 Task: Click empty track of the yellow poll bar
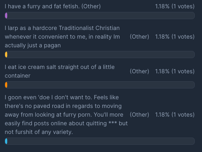[x=101, y=55]
